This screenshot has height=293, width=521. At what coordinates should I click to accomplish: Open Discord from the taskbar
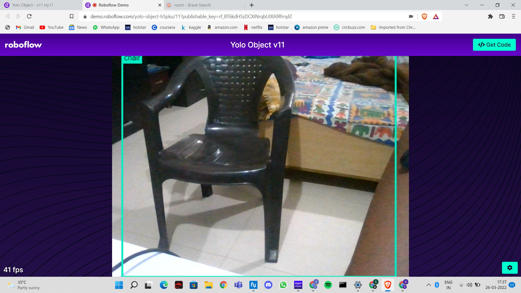(268, 285)
